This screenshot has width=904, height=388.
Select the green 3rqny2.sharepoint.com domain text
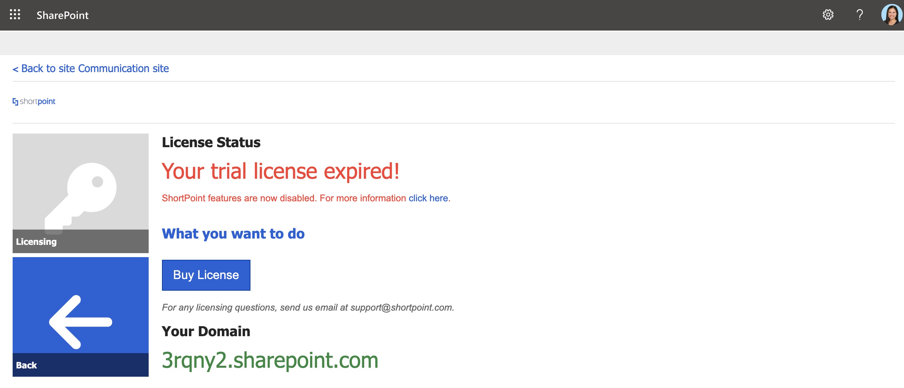tap(269, 360)
